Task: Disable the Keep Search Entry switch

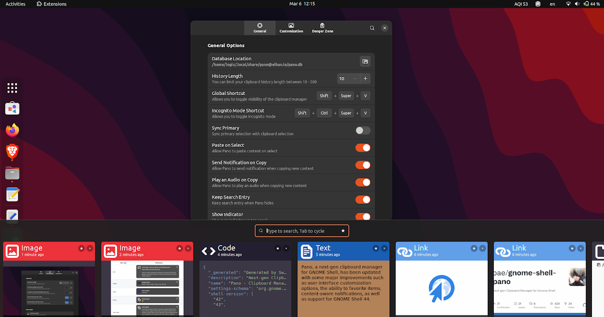Action: coord(363,200)
